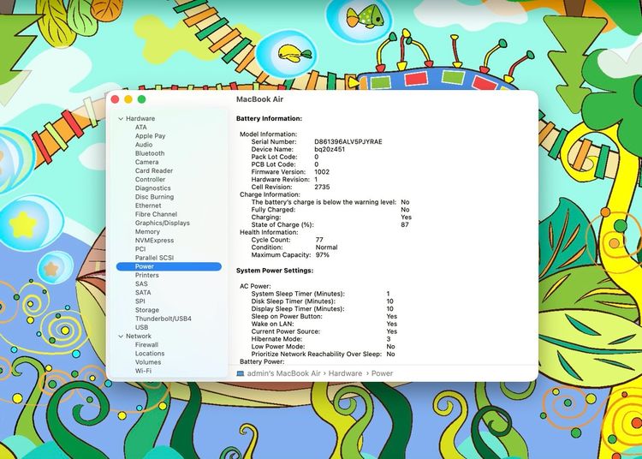Click device name value bq20z451
Viewport: 642px width, 459px height.
coord(330,149)
